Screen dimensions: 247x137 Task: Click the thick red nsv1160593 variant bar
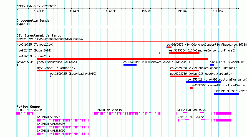tap(123, 59)
